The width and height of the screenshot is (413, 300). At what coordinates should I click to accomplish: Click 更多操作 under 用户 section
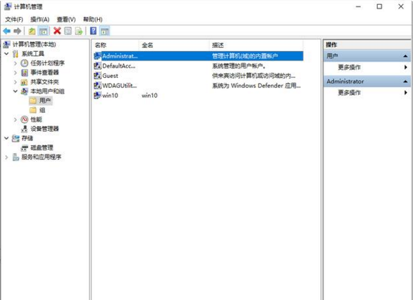(x=349, y=67)
